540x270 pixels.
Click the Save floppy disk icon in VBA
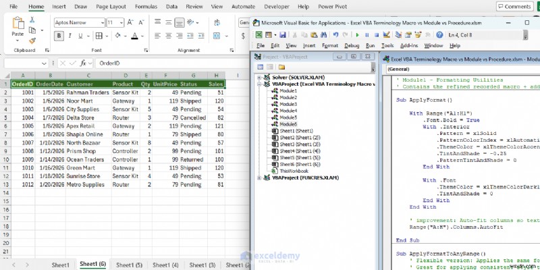click(x=282, y=35)
